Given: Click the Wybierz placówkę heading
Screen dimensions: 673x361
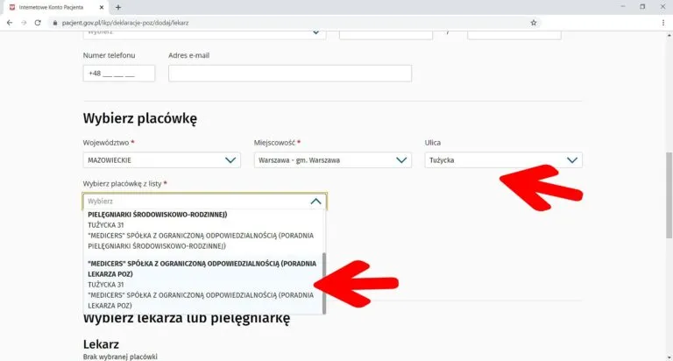Looking at the screenshot, I should click(140, 118).
